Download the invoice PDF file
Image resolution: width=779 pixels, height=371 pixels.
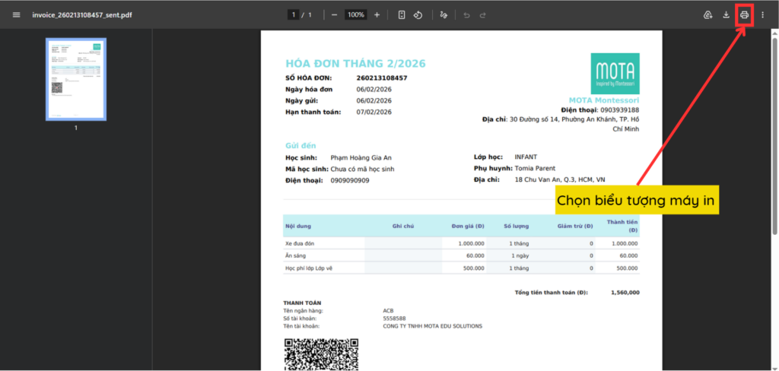click(726, 15)
